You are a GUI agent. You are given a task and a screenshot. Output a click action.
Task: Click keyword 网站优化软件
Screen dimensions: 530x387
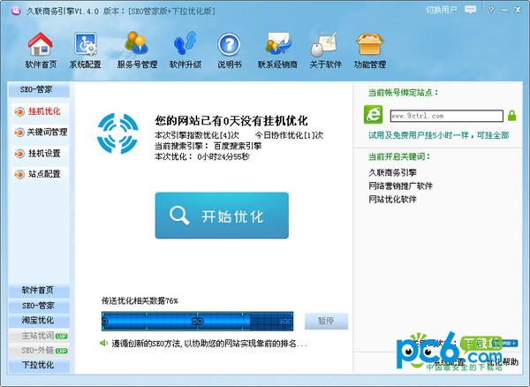392,199
